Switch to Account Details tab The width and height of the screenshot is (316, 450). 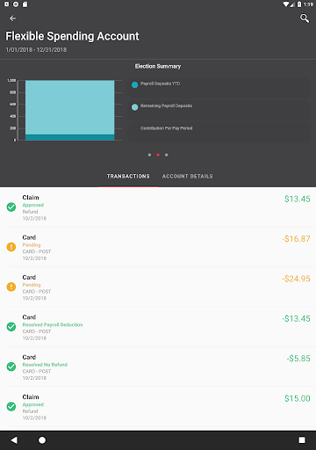(188, 176)
